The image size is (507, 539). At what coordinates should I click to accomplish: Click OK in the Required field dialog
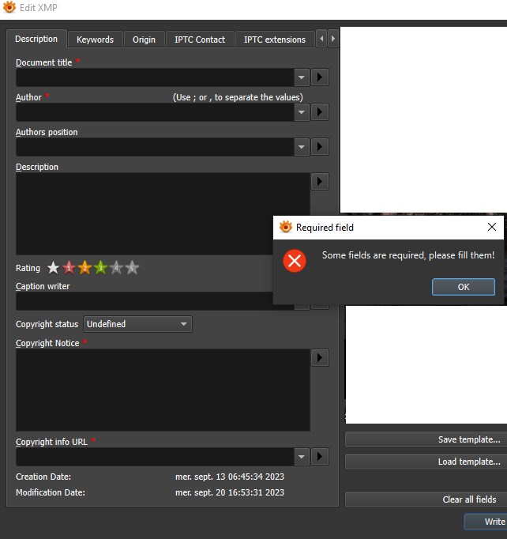coord(464,287)
